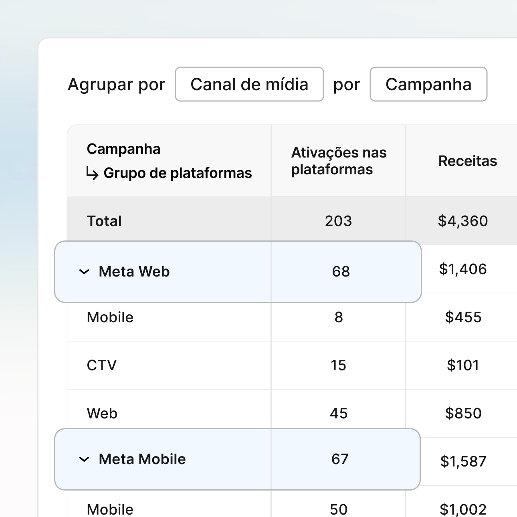Click the $1,587 Meta Mobile revenue cell
Viewport: 517px width, 517px height.
point(463,461)
